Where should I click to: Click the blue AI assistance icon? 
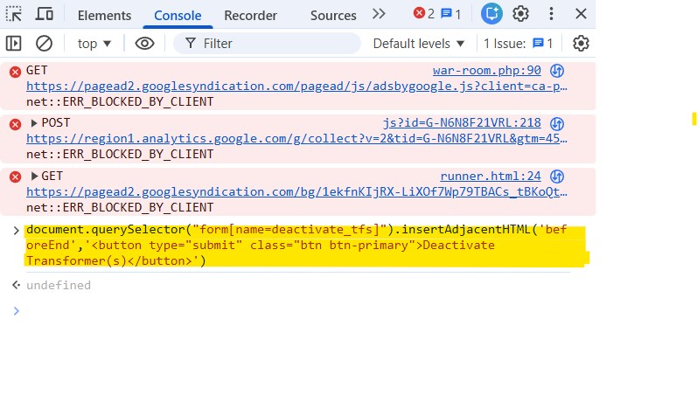tap(491, 14)
